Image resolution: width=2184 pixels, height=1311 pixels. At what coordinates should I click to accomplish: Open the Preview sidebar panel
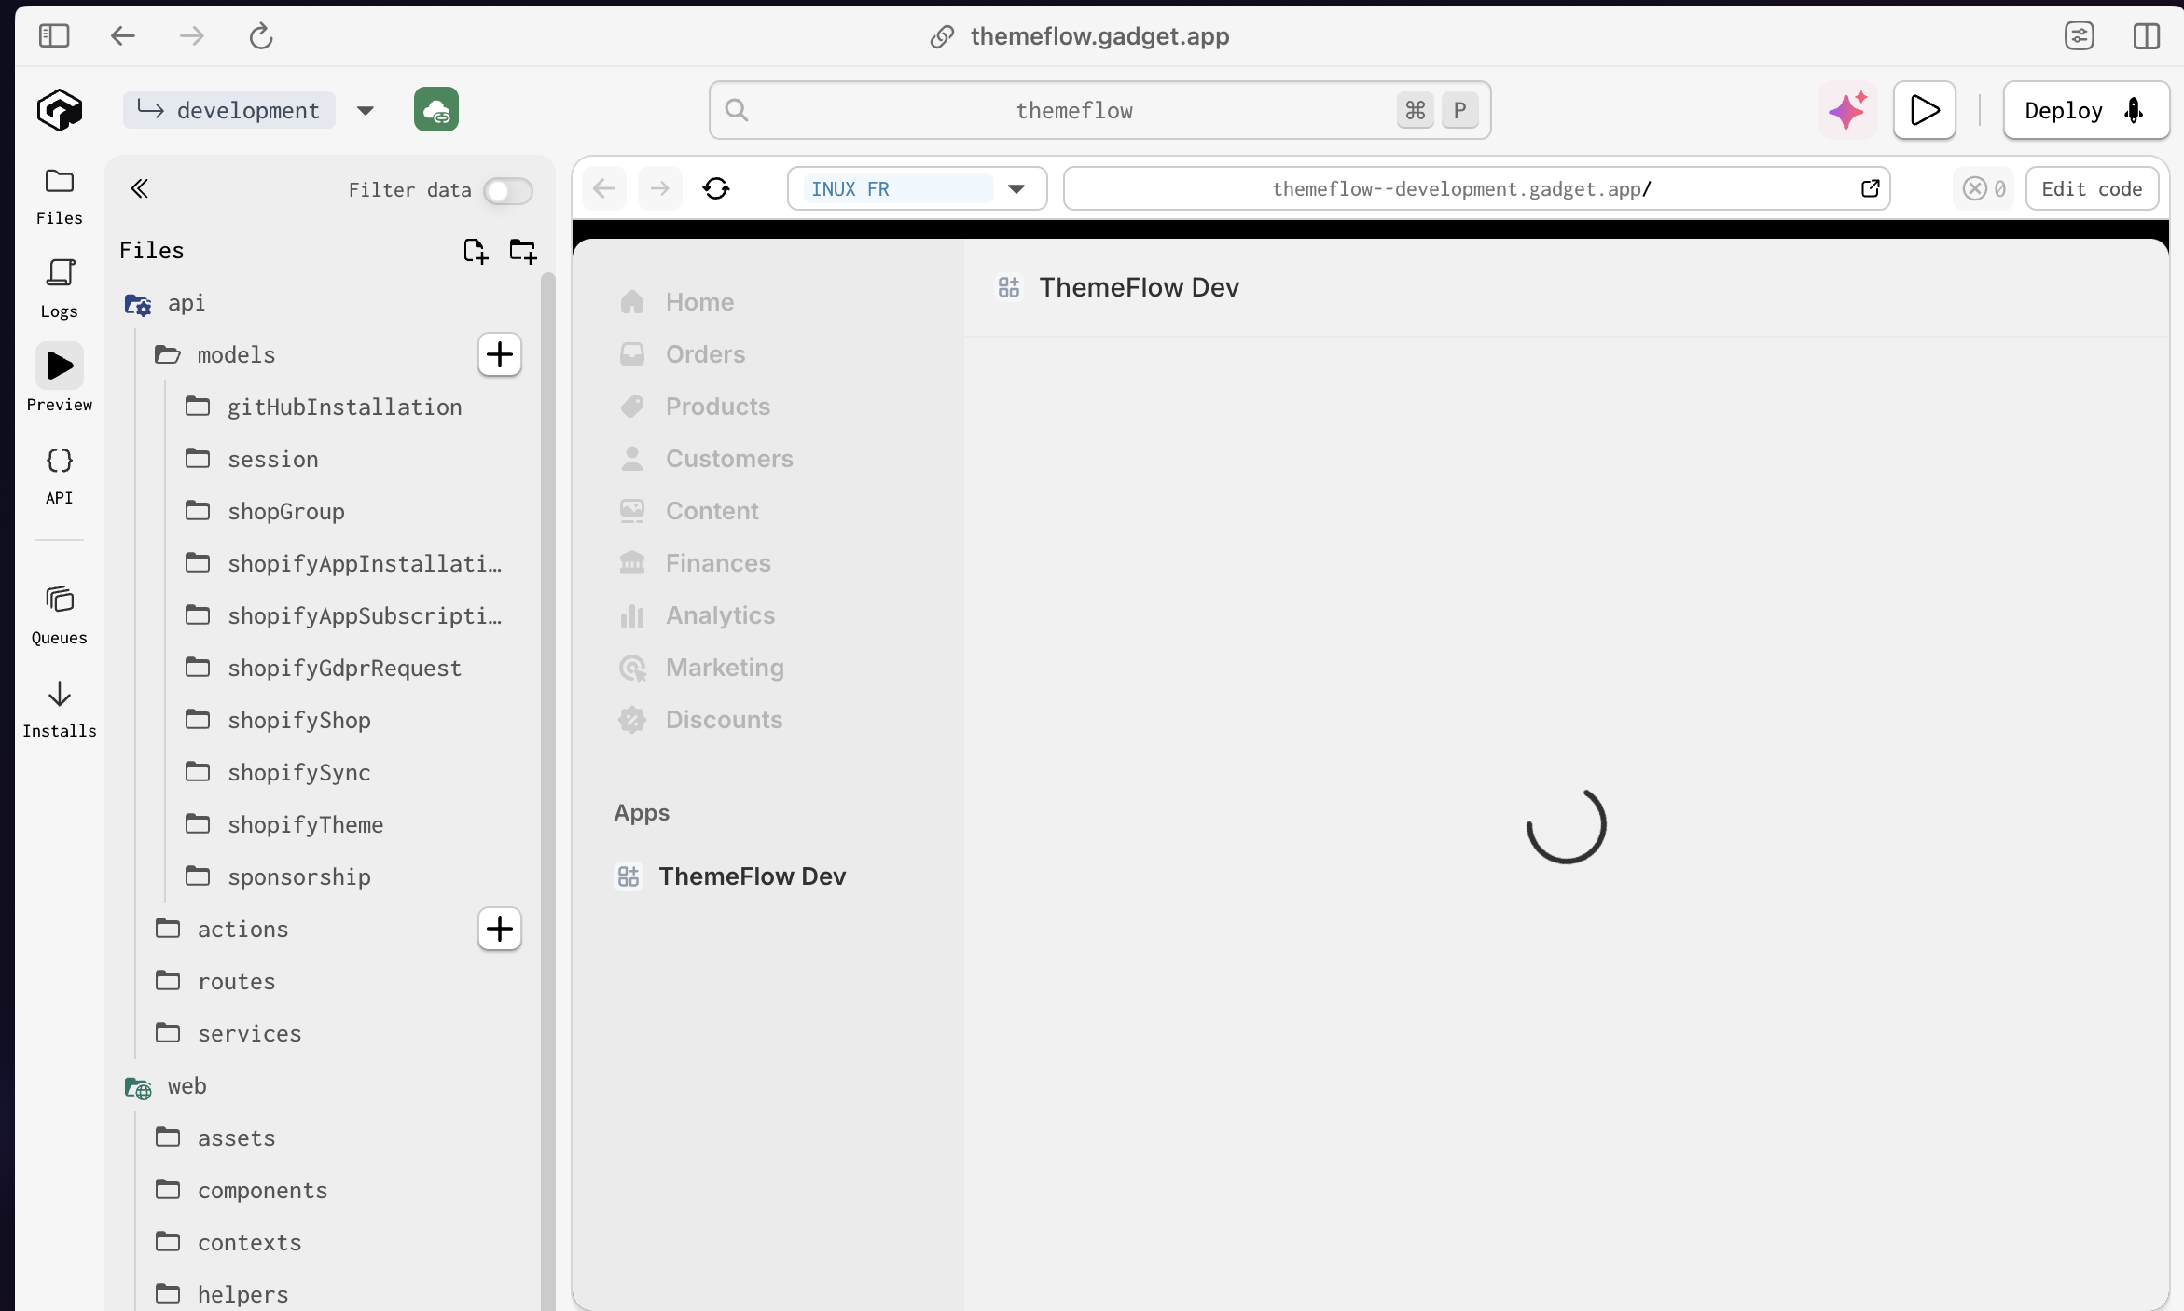60,379
